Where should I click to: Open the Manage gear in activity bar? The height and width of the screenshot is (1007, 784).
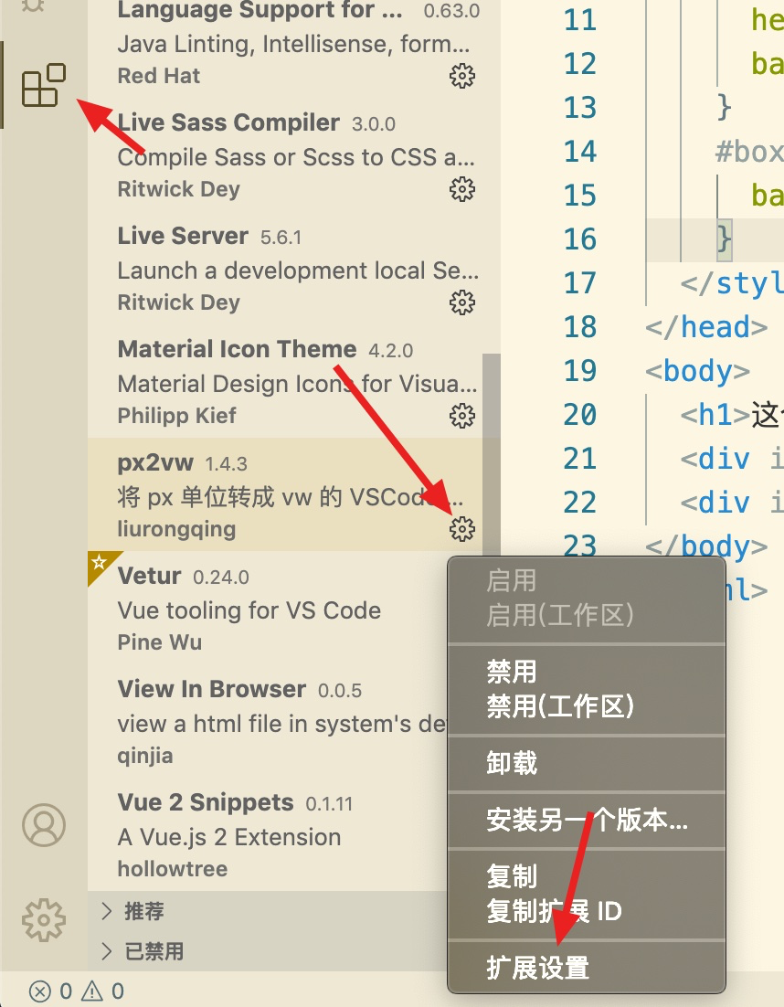pos(44,919)
